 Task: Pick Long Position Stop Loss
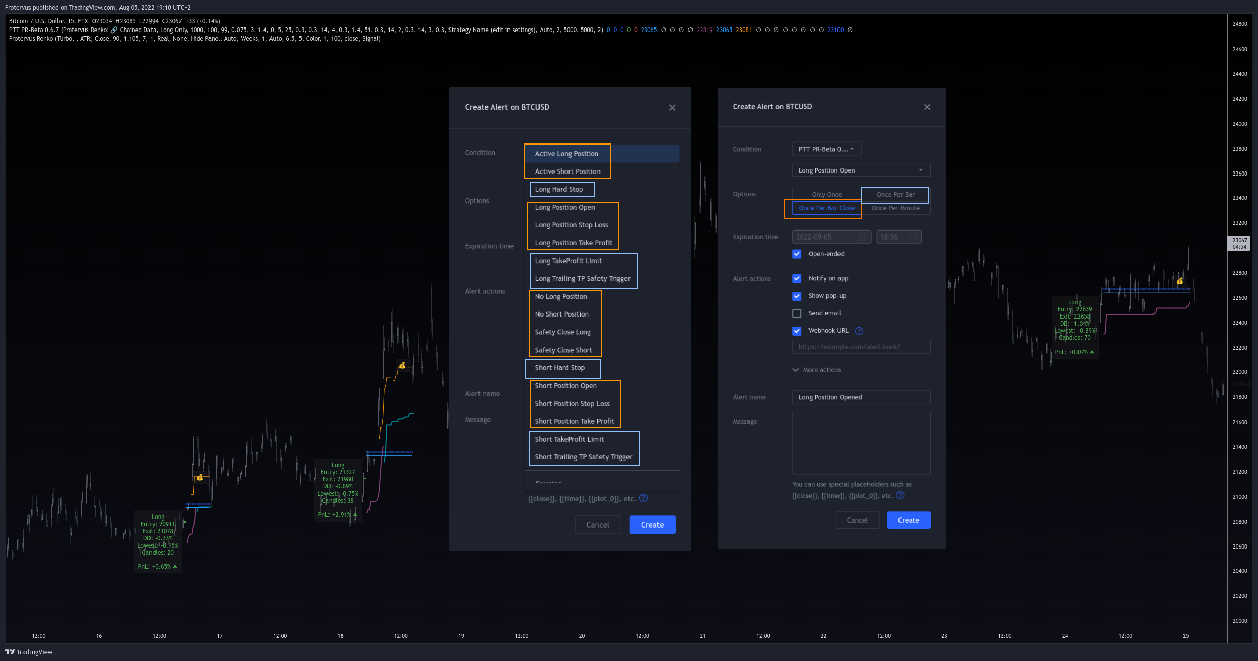(x=602, y=225)
